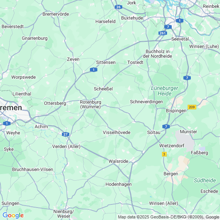
Task: Click the Nienburg/Weser town label
Action: click(64, 214)
